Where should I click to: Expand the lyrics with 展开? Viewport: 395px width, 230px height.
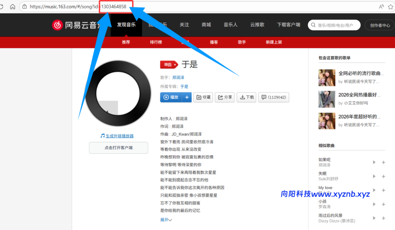coord(166,220)
